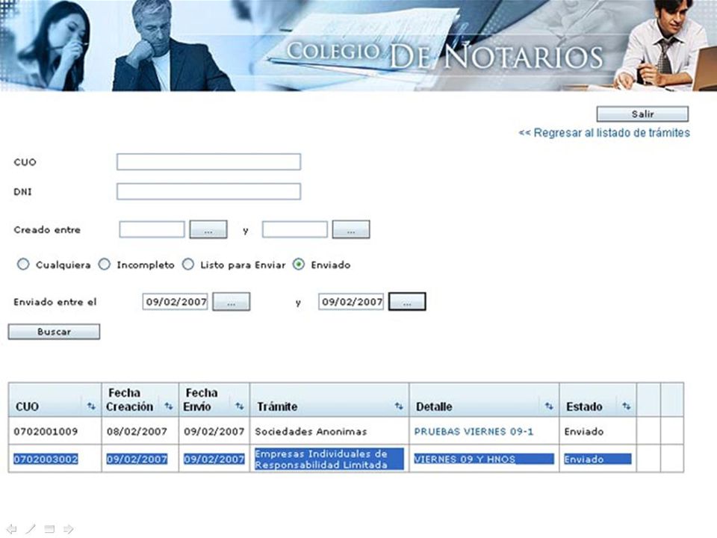
Task: Open the VIERNES 09 Y HNOS detail link
Action: [x=465, y=459]
